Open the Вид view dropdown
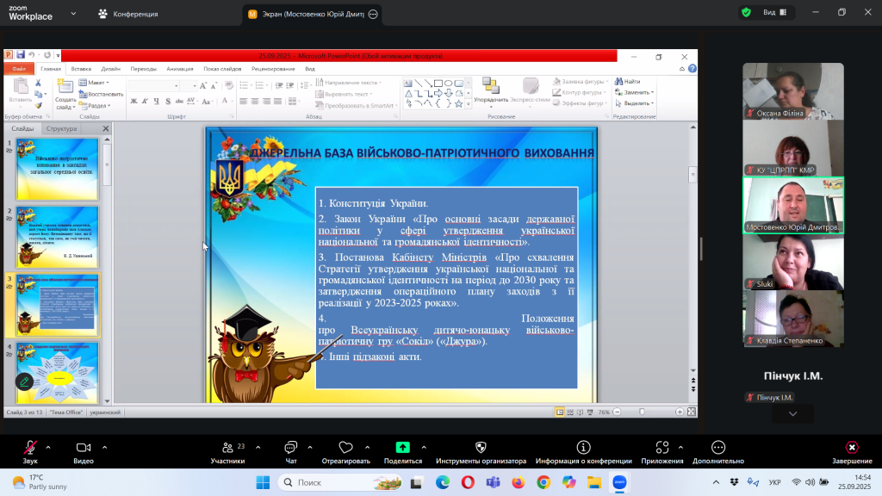Viewport: 882px width, 496px height. pos(773,13)
